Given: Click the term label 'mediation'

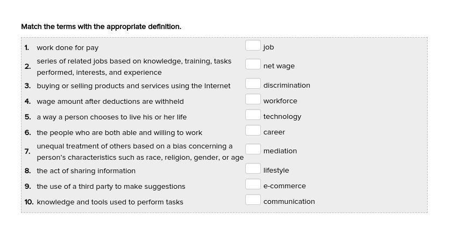Looking at the screenshot, I should (280, 151).
